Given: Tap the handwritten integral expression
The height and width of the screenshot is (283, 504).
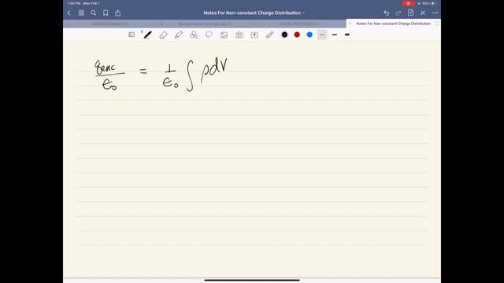Looking at the screenshot, I should (195, 75).
